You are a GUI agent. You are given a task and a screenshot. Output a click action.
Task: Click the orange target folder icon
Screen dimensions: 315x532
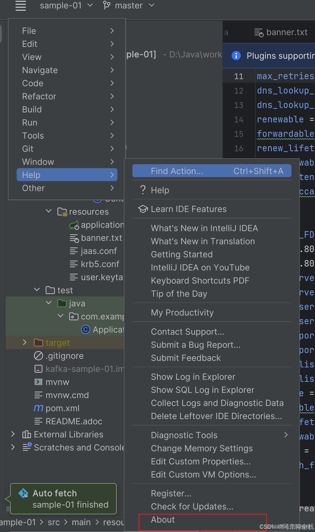pos(38,343)
